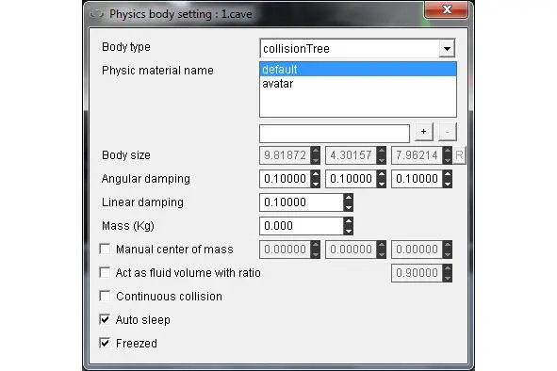Uncheck the Auto sleep checkbox

105,319
